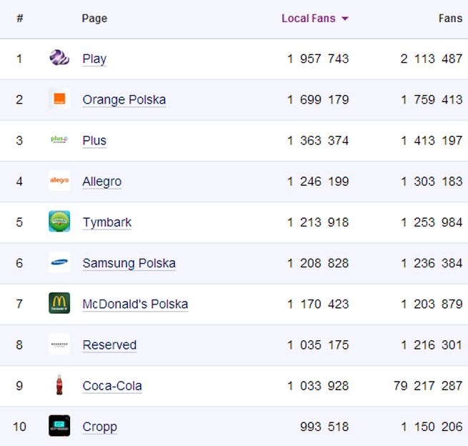The image size is (468, 446).
Task: Click the Page column header
Action: pos(94,19)
